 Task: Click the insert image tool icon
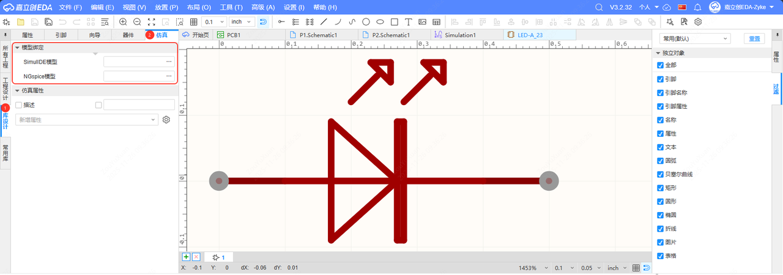(x=422, y=22)
